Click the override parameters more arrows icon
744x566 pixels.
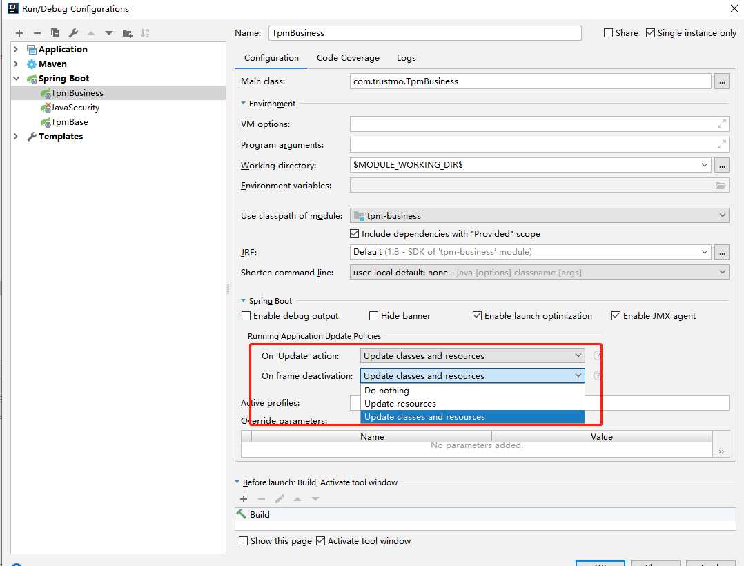(x=721, y=451)
